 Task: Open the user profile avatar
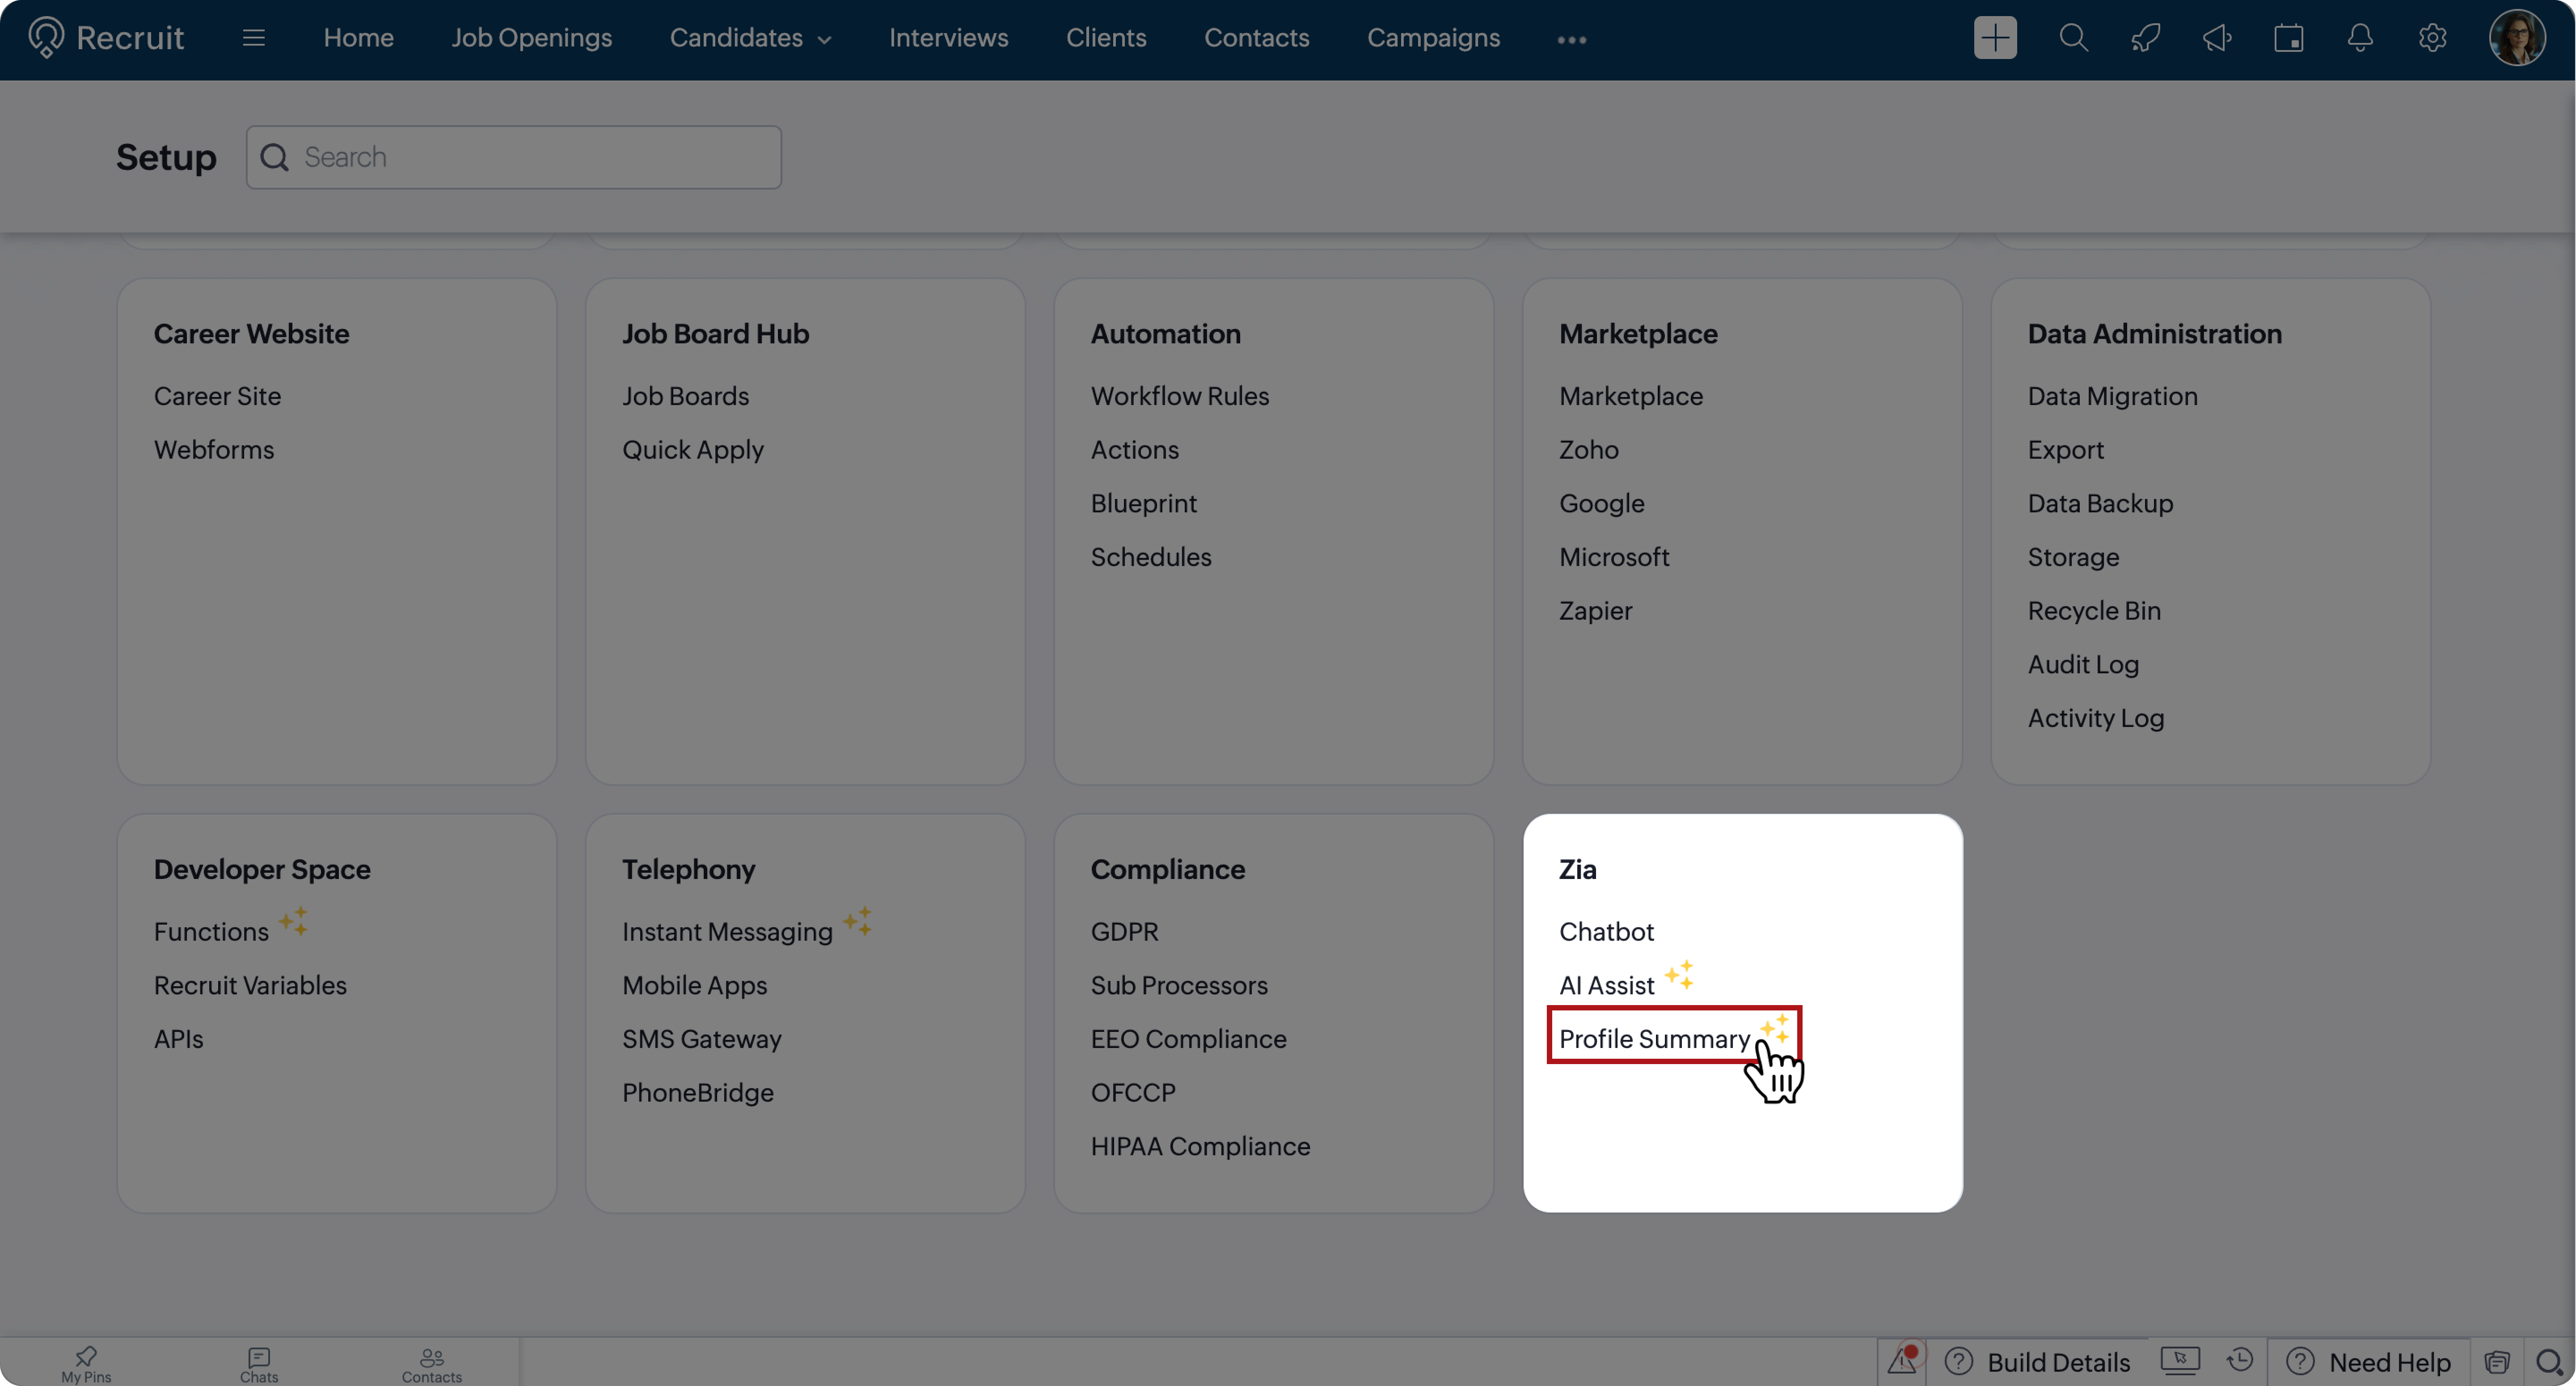point(2517,38)
